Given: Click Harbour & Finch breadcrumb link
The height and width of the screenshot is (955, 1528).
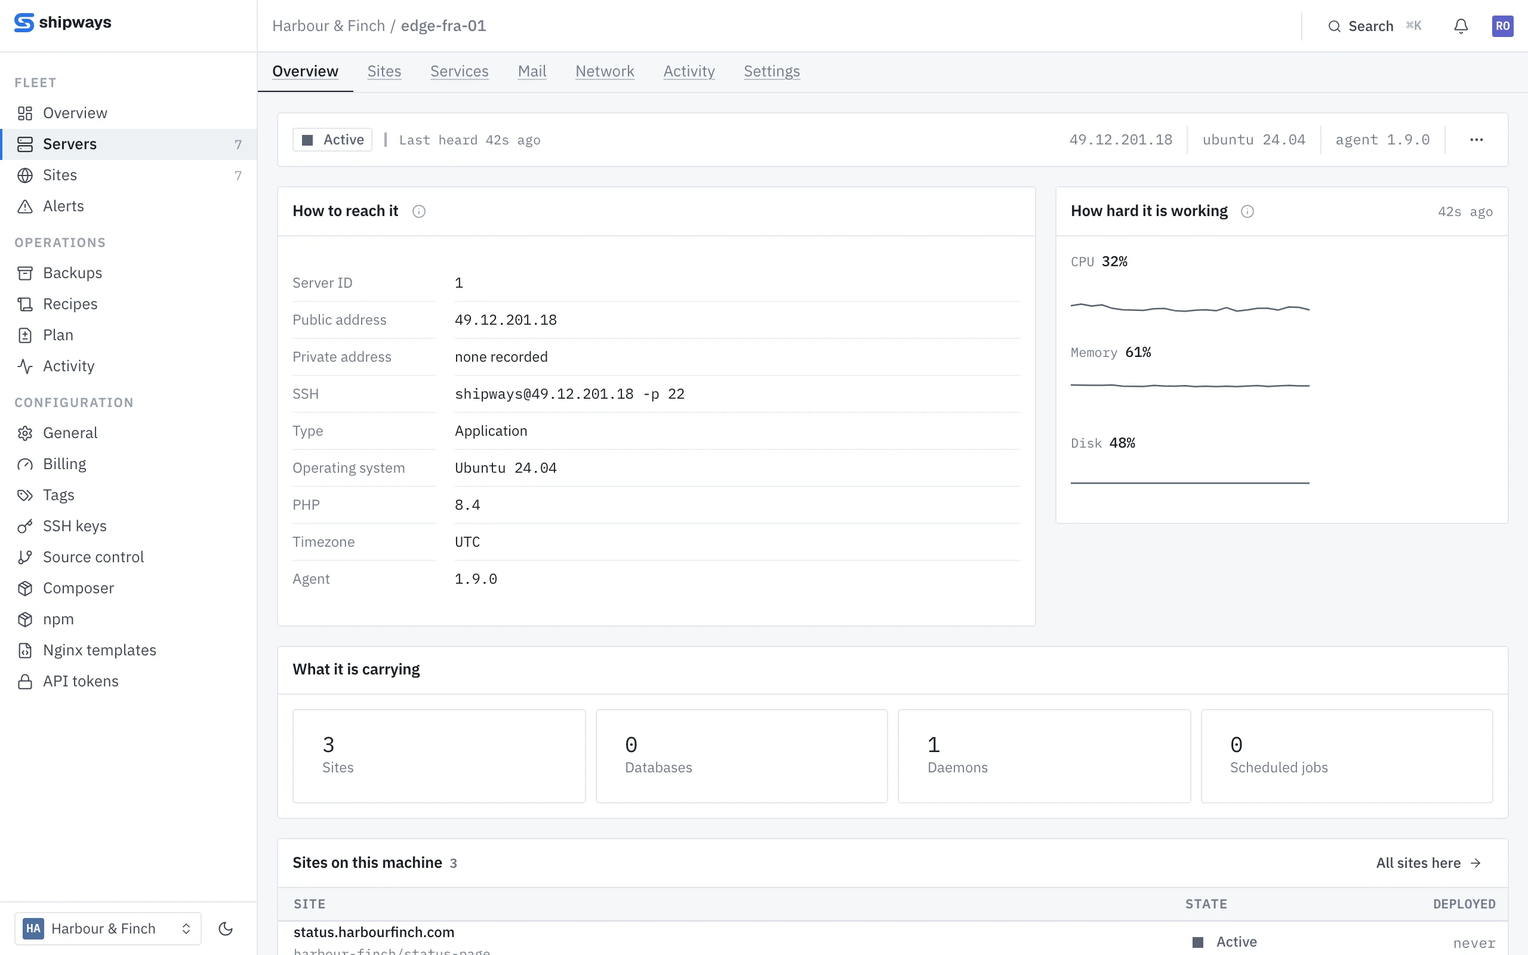Looking at the screenshot, I should 328,26.
